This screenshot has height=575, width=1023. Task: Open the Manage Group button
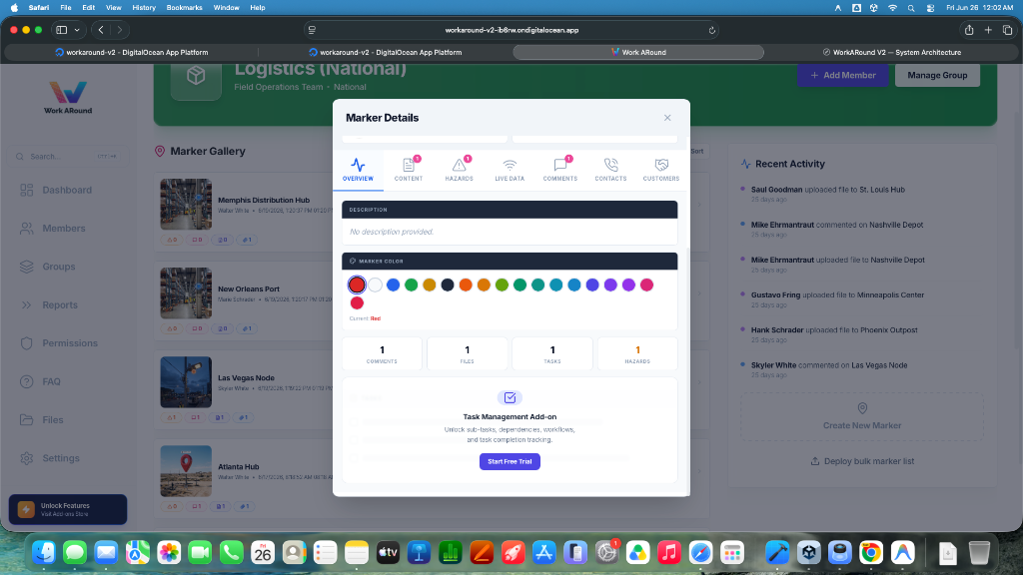click(937, 75)
